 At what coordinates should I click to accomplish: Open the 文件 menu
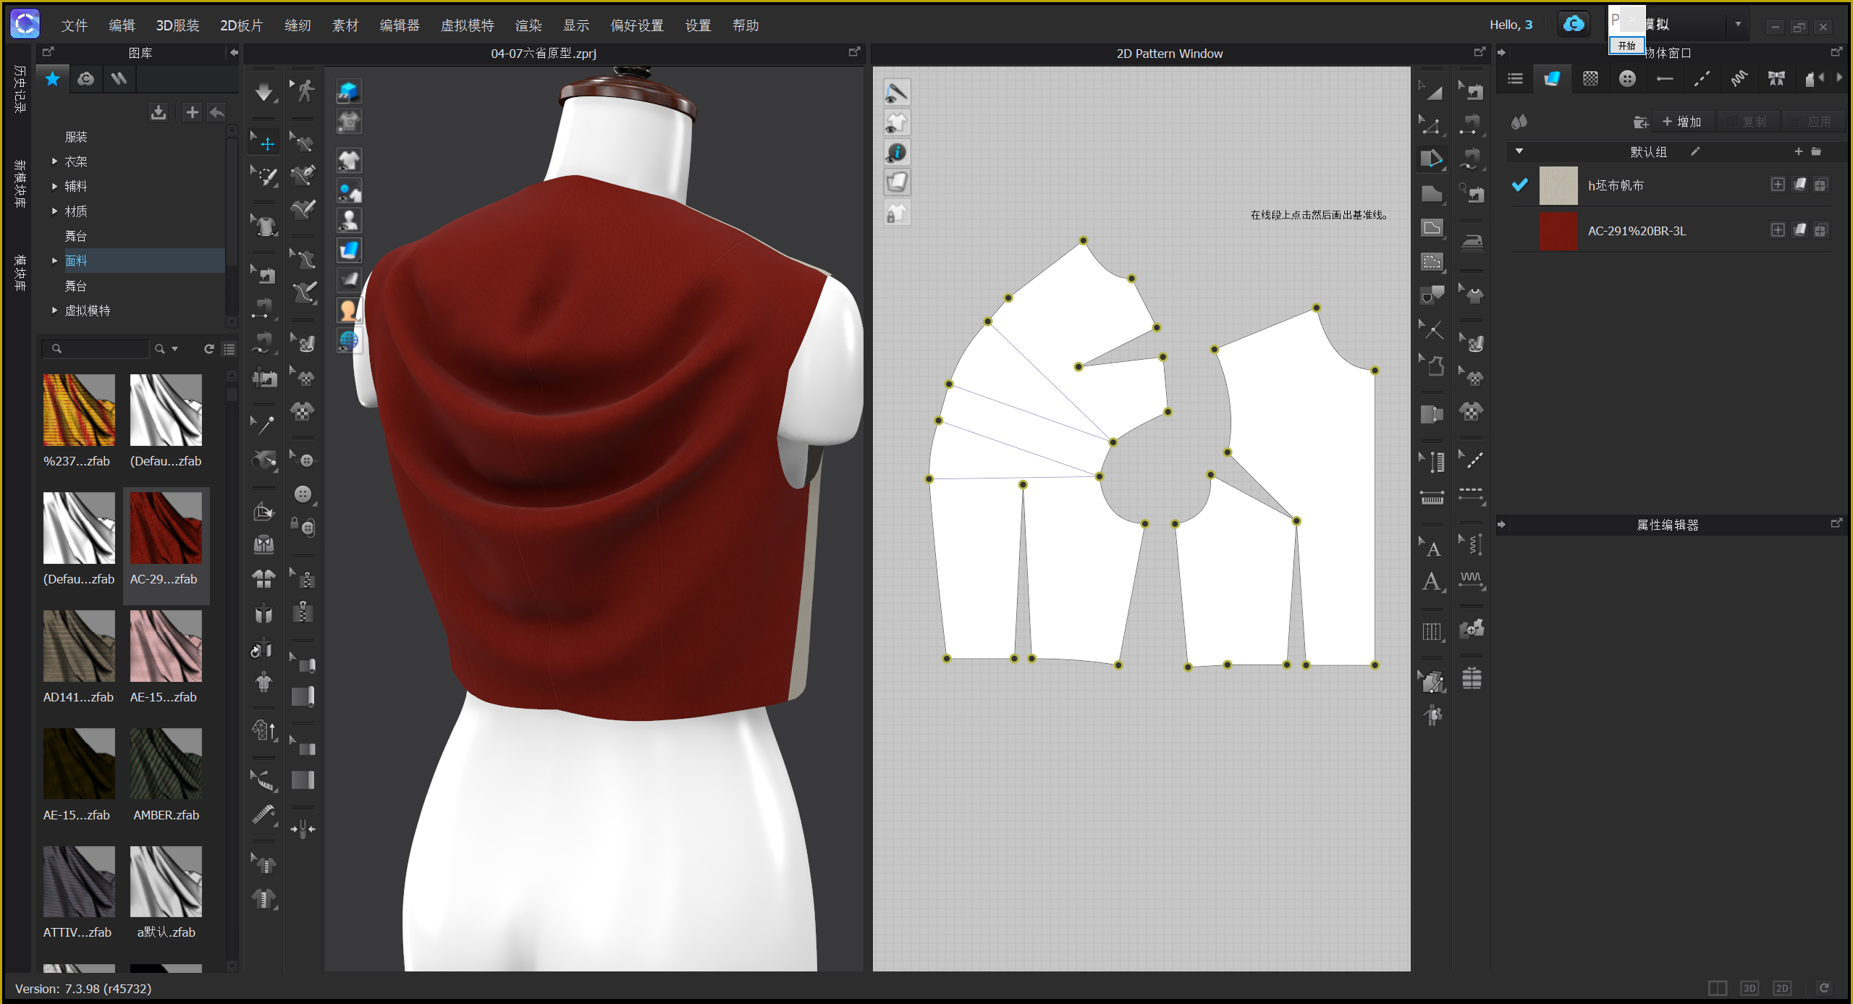[x=75, y=25]
